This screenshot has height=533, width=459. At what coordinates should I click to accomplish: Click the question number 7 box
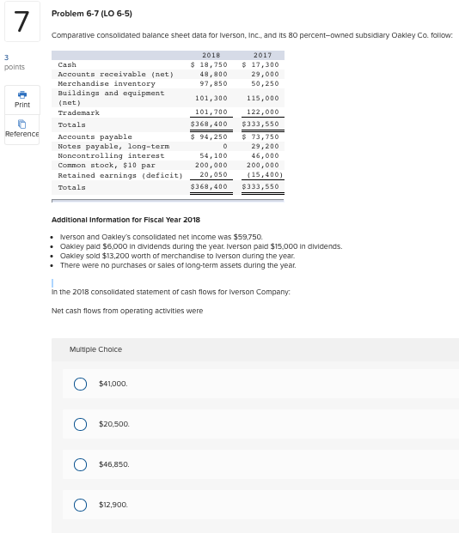(22, 21)
